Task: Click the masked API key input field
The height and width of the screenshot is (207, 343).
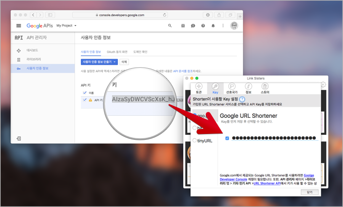Action: 275,138
